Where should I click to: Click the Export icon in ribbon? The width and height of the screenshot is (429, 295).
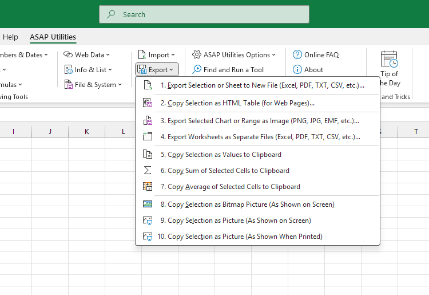click(142, 69)
